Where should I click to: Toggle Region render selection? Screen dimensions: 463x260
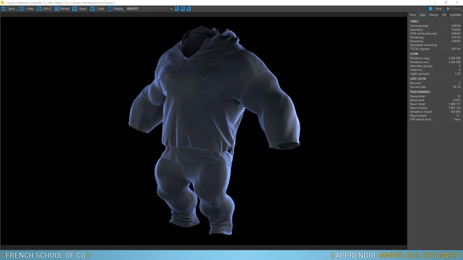coord(115,9)
